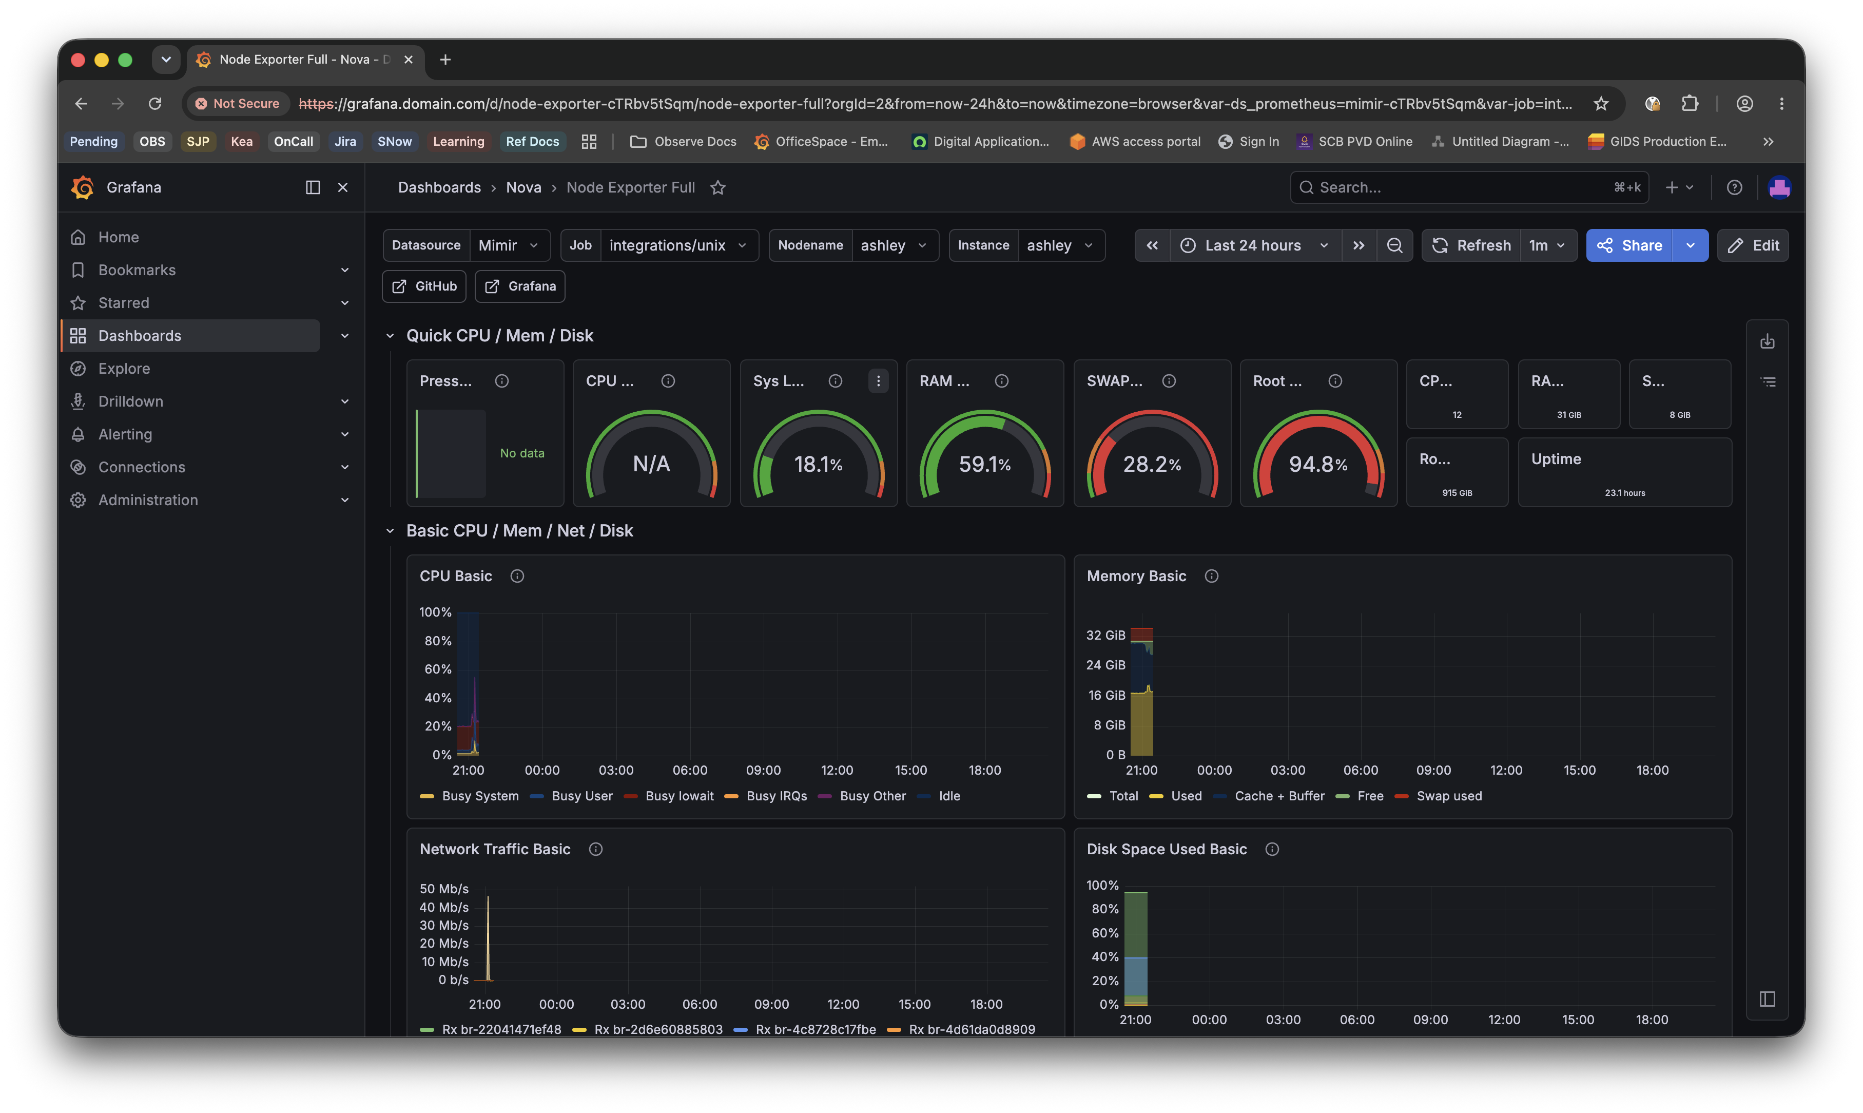Close the Grafana sidebar menu
The width and height of the screenshot is (1863, 1113).
tap(343, 187)
